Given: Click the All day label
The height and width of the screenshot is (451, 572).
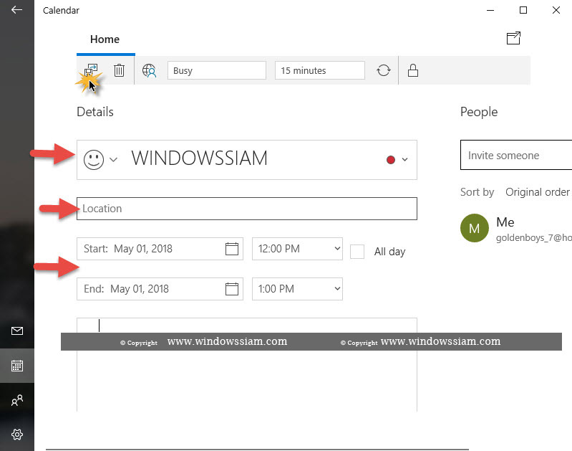Looking at the screenshot, I should click(x=389, y=252).
